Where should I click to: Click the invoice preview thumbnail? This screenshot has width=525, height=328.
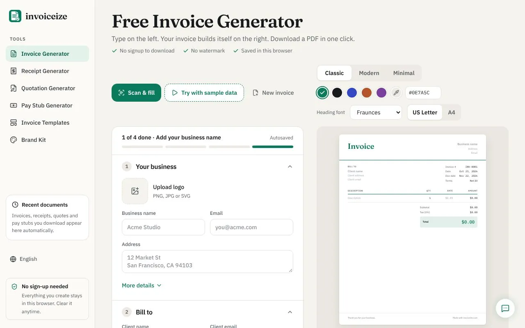click(413, 230)
